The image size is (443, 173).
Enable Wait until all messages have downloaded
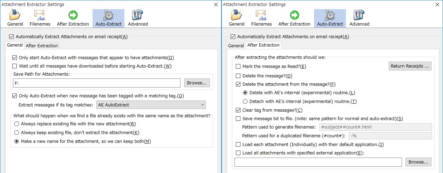(x=15, y=66)
